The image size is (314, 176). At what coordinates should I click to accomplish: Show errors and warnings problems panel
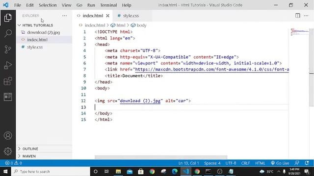(x=13, y=163)
